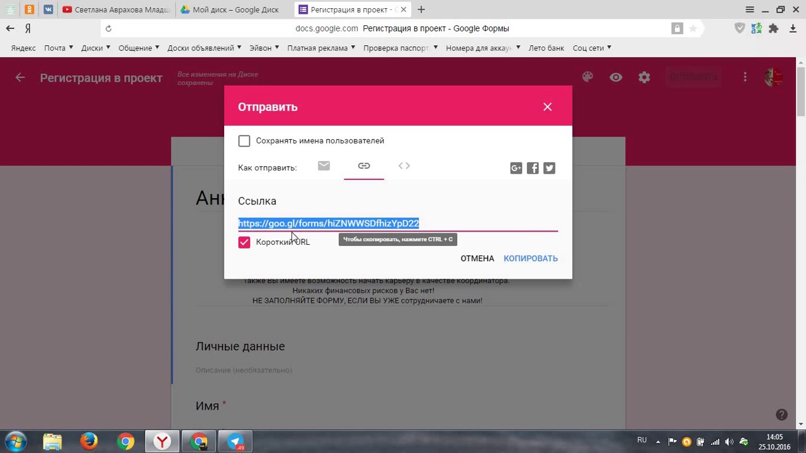Share the form via Google+ icon
This screenshot has width=806, height=453.
pyautogui.click(x=516, y=168)
